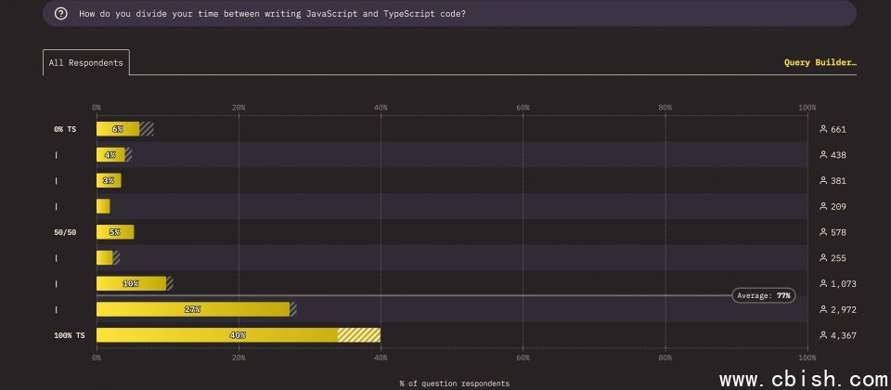891x390 pixels.
Task: Click the 27% yellow bar
Action: (x=192, y=309)
